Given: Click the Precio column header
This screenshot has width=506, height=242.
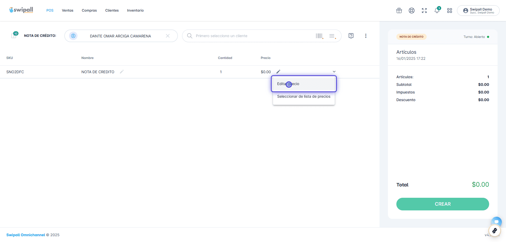Looking at the screenshot, I should coord(266,58).
